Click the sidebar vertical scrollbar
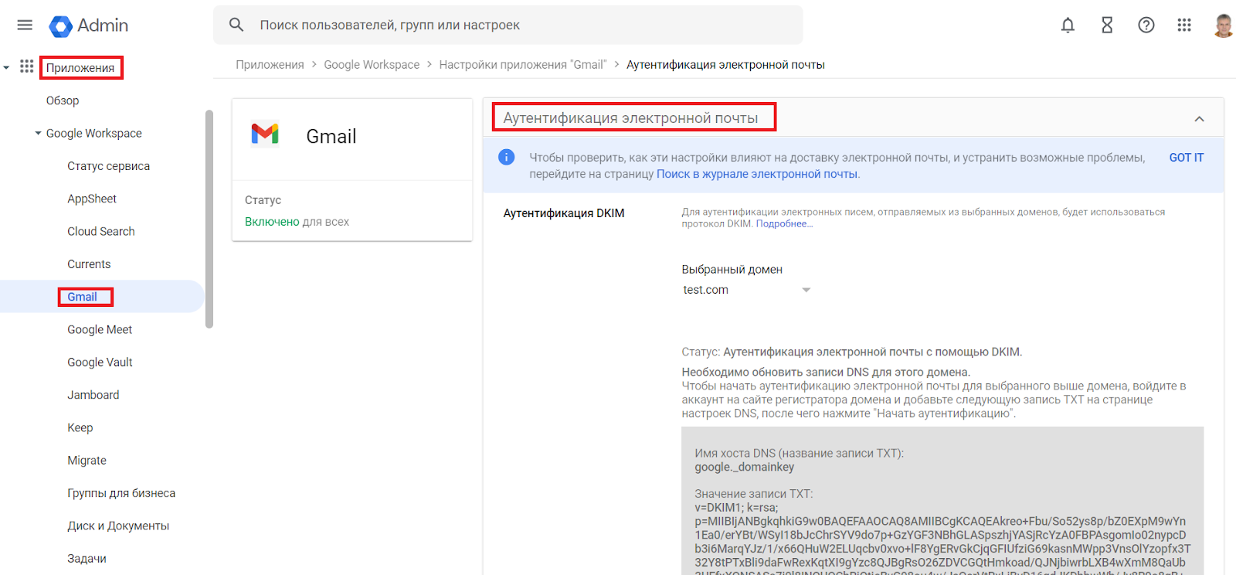The height and width of the screenshot is (575, 1236). [209, 219]
